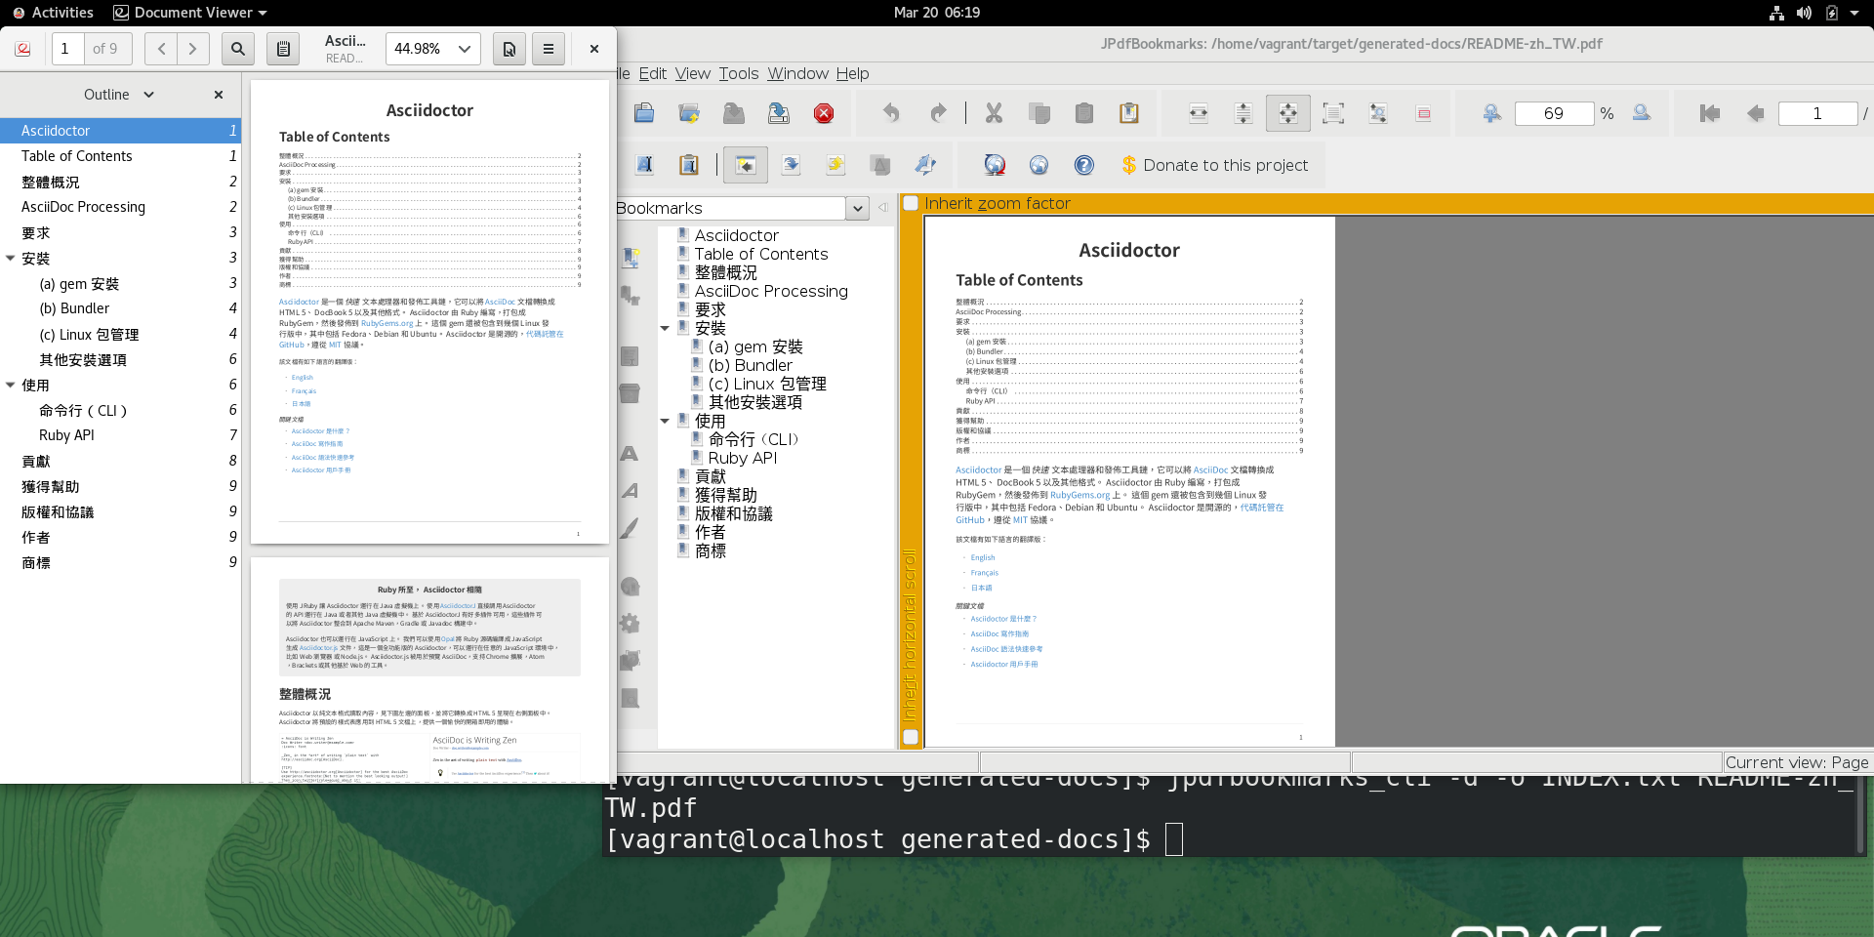Click the Redo arrow in JPdfBookmarks

938,113
